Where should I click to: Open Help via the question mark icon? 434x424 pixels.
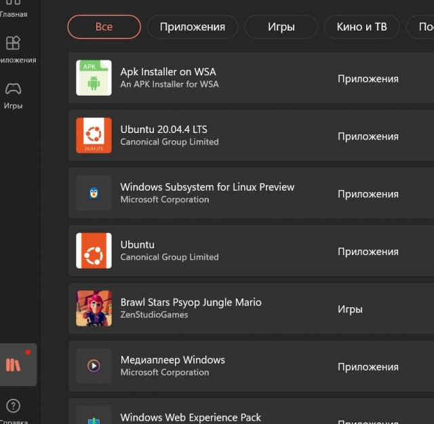[13, 406]
